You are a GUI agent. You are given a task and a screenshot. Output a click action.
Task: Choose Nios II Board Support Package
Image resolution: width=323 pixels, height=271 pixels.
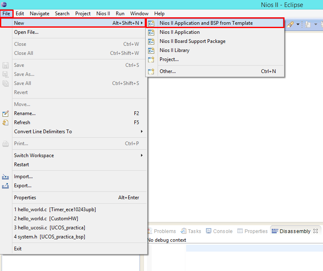click(x=215, y=41)
